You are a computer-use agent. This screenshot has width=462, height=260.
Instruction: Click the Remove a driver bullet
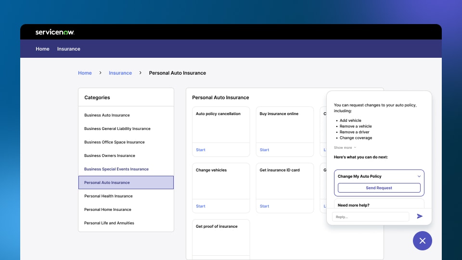355,132
